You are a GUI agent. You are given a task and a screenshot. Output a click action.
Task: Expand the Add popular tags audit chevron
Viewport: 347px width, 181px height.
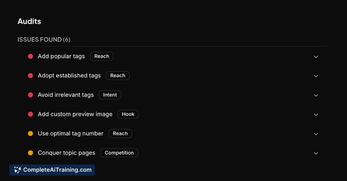click(x=316, y=57)
